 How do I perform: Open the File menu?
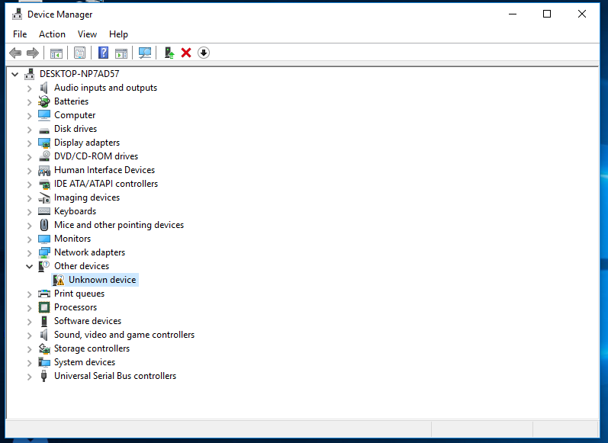tap(20, 34)
